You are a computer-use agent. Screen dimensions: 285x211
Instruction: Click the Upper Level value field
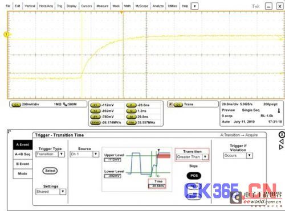(113, 160)
